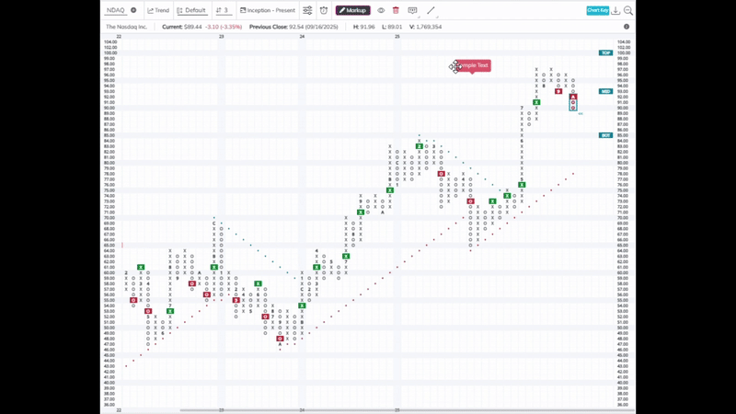The width and height of the screenshot is (736, 414).
Task: Download the chart with the download icon
Action: click(615, 10)
